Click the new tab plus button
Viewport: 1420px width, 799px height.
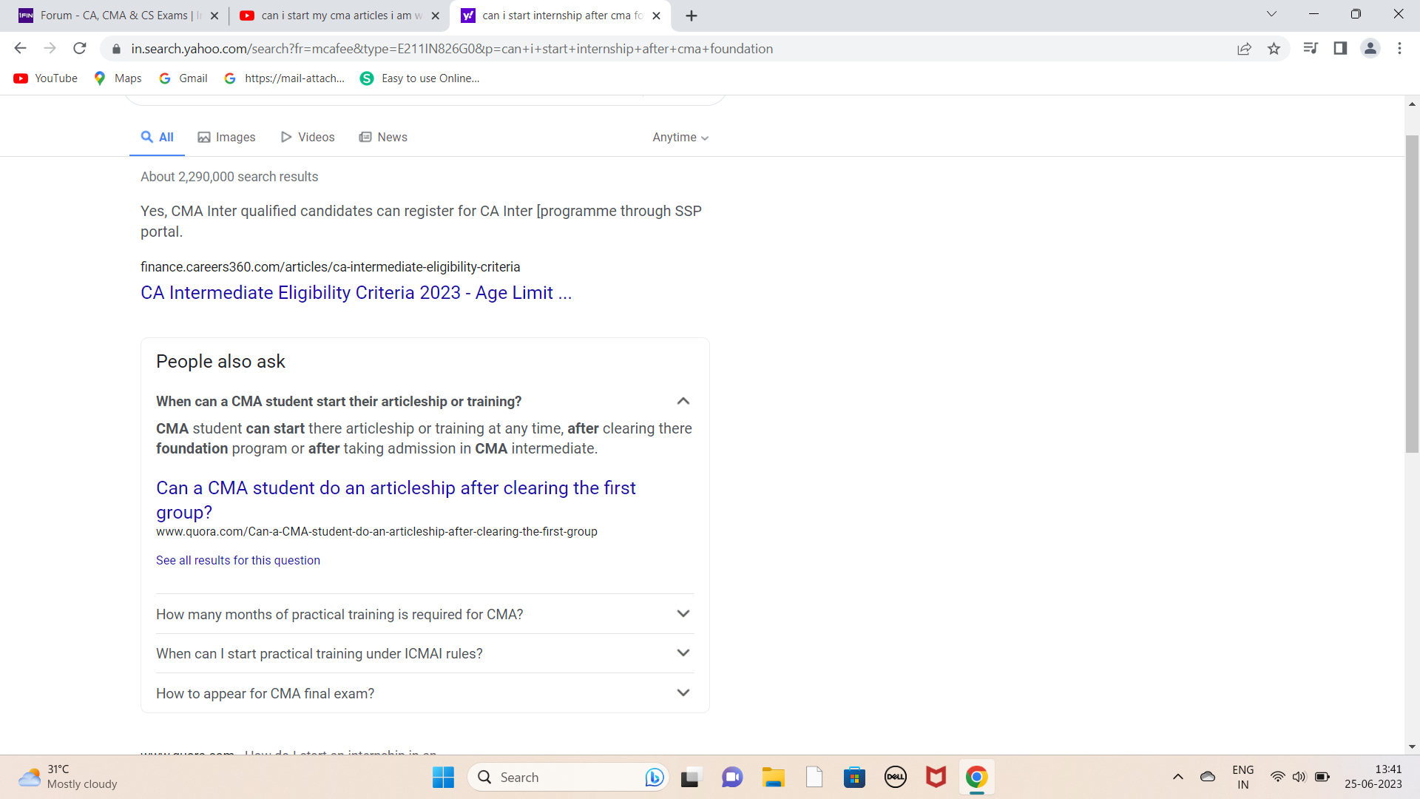[x=692, y=16]
